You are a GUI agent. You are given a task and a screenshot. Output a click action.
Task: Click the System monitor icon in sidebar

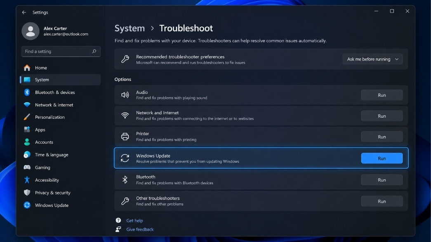27,79
